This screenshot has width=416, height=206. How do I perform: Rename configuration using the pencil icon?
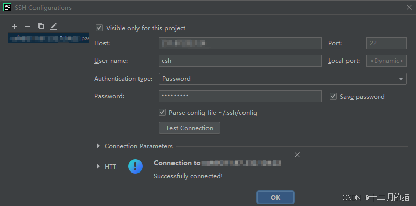point(54,26)
